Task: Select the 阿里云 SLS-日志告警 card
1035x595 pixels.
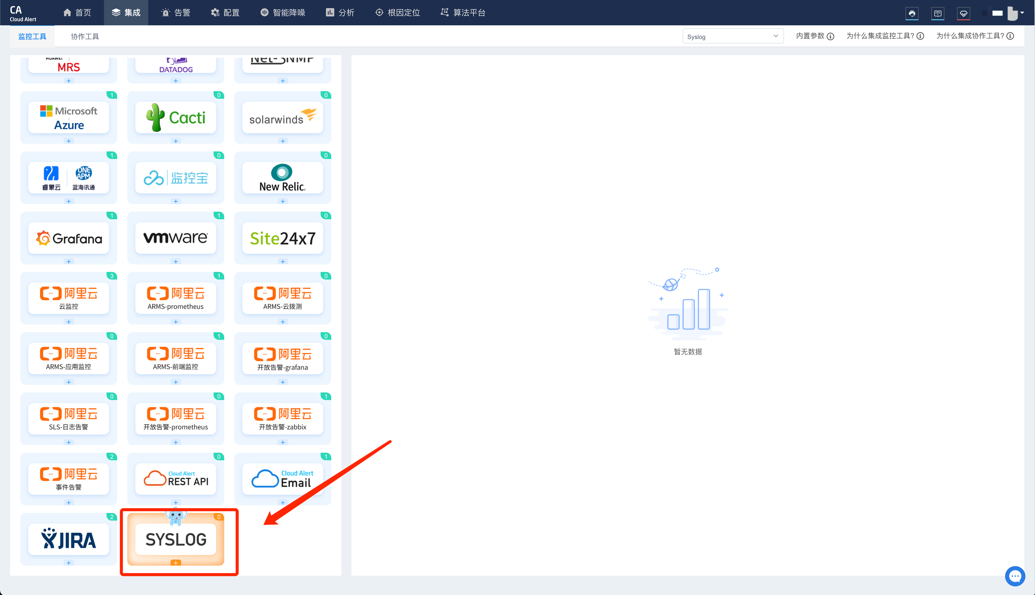Action: coord(69,419)
